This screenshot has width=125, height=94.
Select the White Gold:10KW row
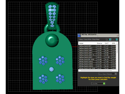click(x=97, y=64)
